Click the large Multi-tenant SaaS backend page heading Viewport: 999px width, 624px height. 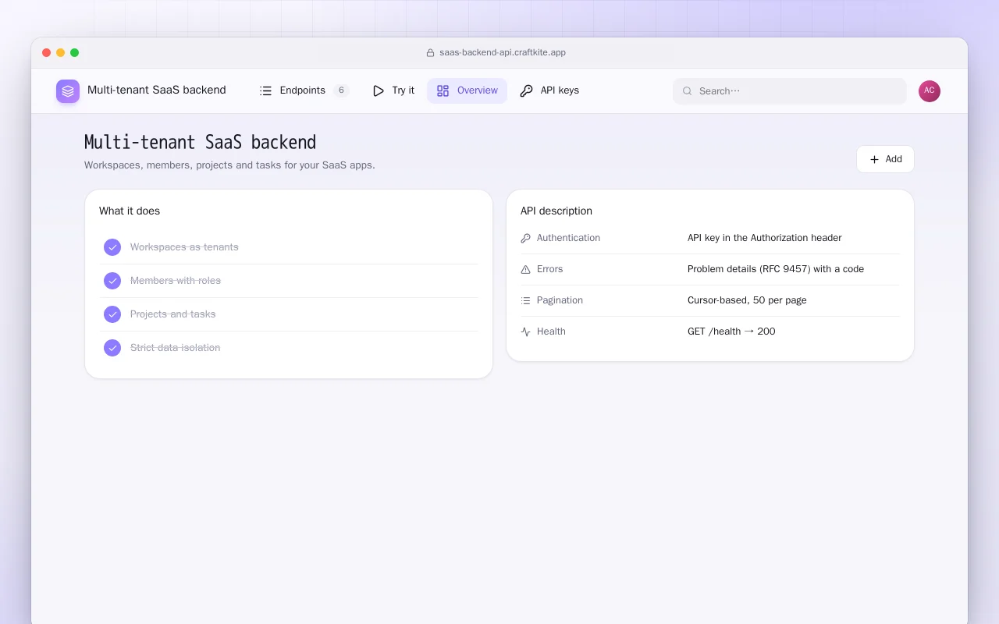click(201, 142)
